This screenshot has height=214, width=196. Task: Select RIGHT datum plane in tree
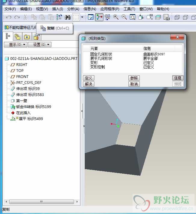click(x=19, y=64)
